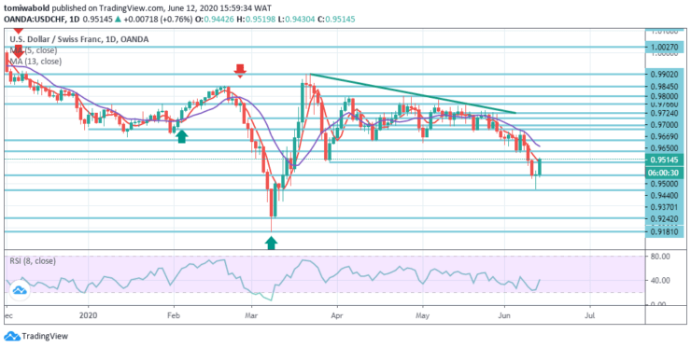Click the open value O:0.94426
Image resolution: width=691 pixels, height=348 pixels.
pos(215,20)
